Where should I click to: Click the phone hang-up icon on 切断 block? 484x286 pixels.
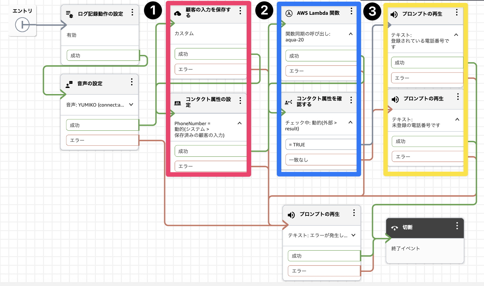coord(395,228)
